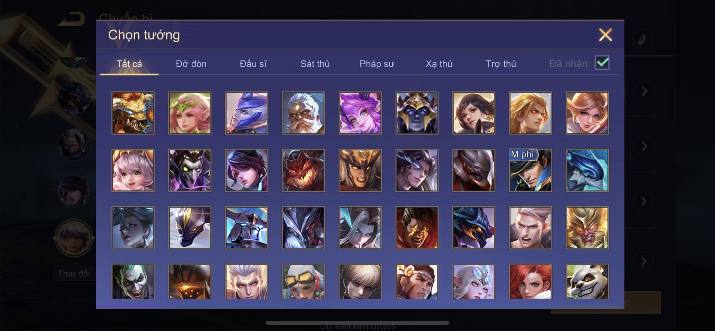Switch to Trợ thủ tab
715x331 pixels.
click(x=501, y=64)
